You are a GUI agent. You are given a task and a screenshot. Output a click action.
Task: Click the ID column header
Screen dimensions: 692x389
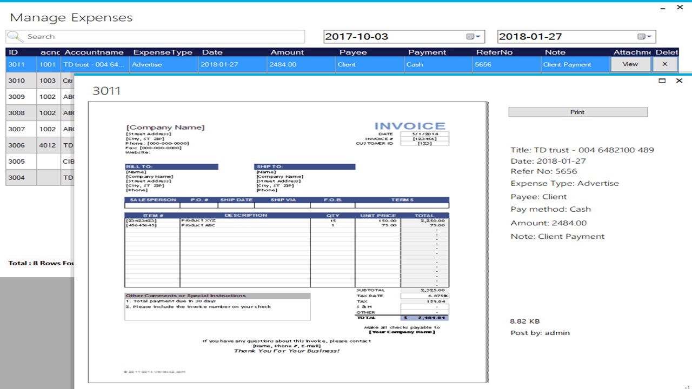click(x=13, y=52)
